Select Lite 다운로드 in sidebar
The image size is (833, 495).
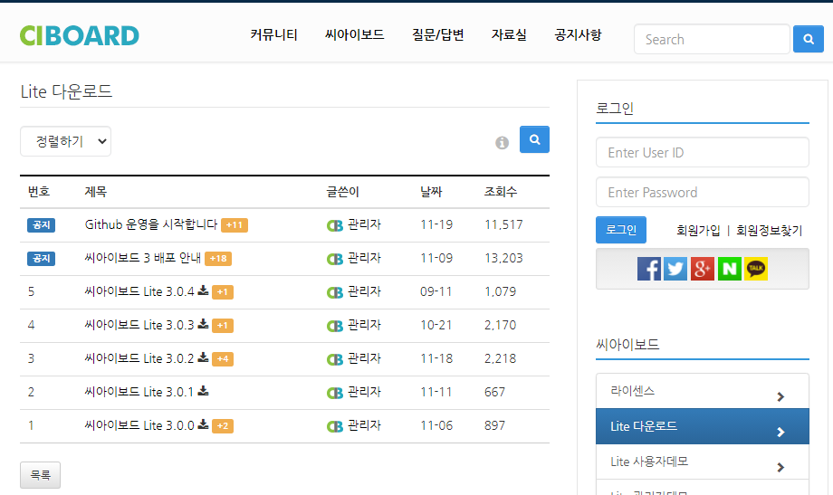(703, 426)
